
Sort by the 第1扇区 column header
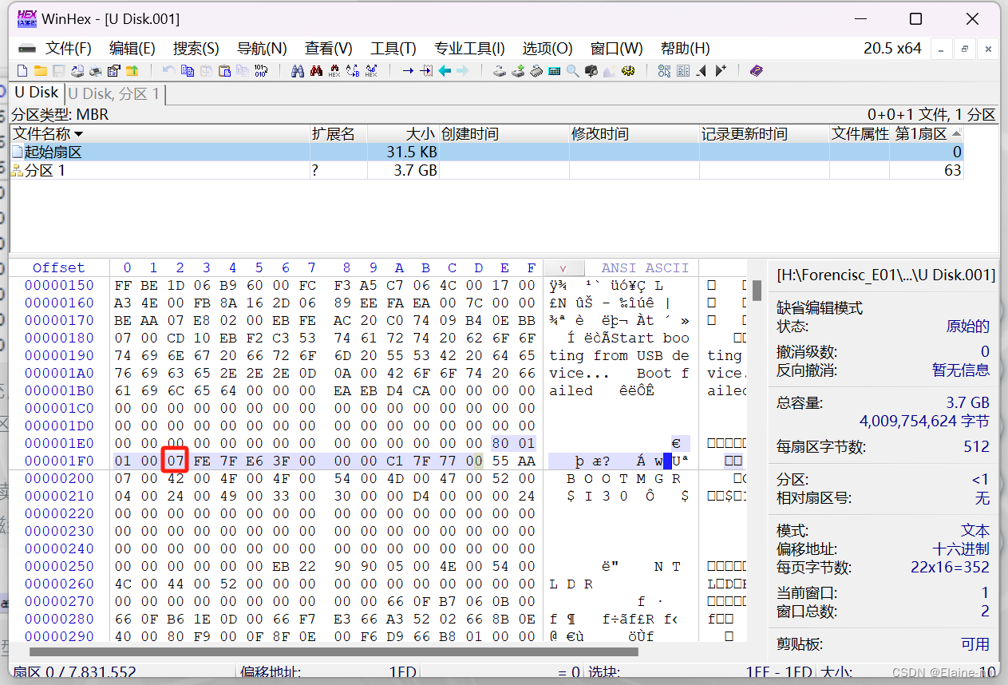click(927, 133)
